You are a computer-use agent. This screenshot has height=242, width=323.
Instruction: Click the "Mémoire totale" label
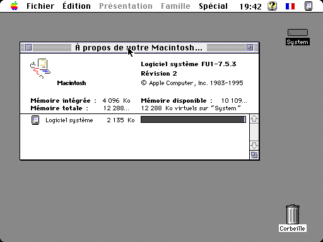[x=59, y=108]
